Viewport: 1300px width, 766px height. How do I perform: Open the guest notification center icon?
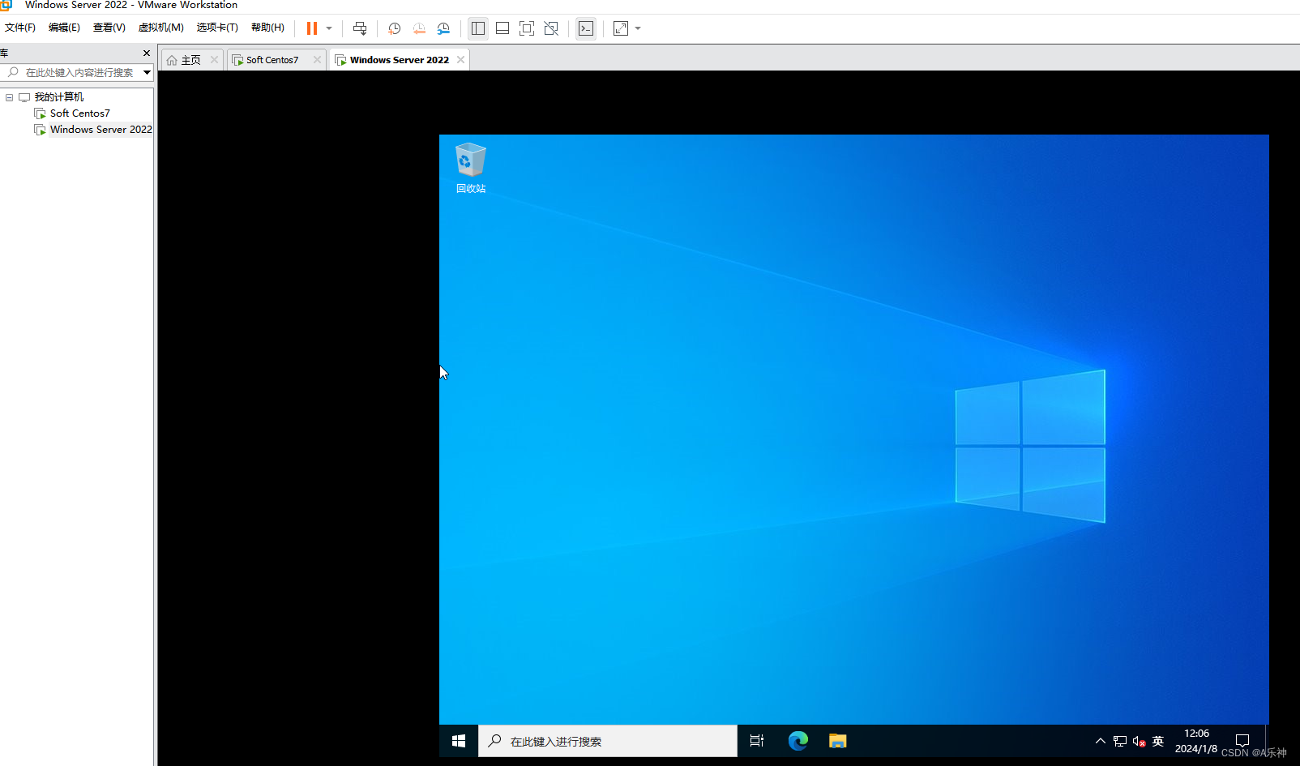1242,741
